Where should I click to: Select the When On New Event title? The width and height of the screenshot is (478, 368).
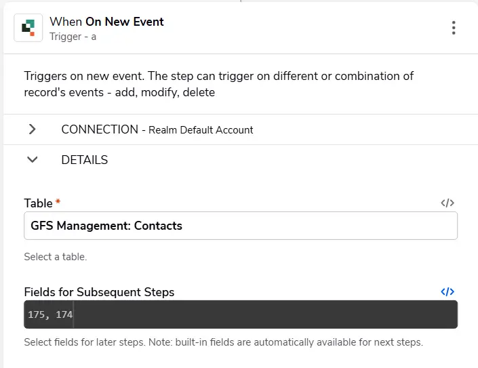(x=106, y=22)
